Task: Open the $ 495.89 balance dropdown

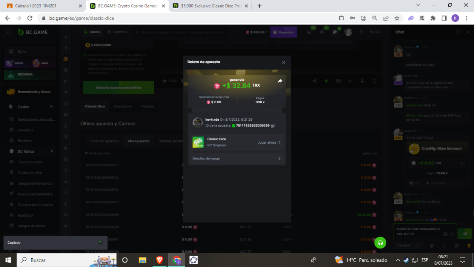Action: click(257, 32)
